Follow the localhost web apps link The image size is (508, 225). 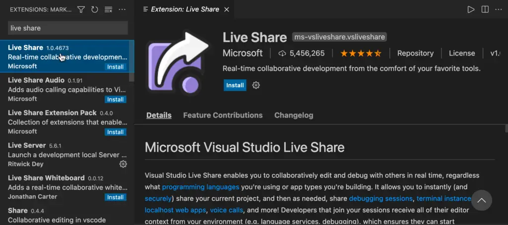coord(175,210)
